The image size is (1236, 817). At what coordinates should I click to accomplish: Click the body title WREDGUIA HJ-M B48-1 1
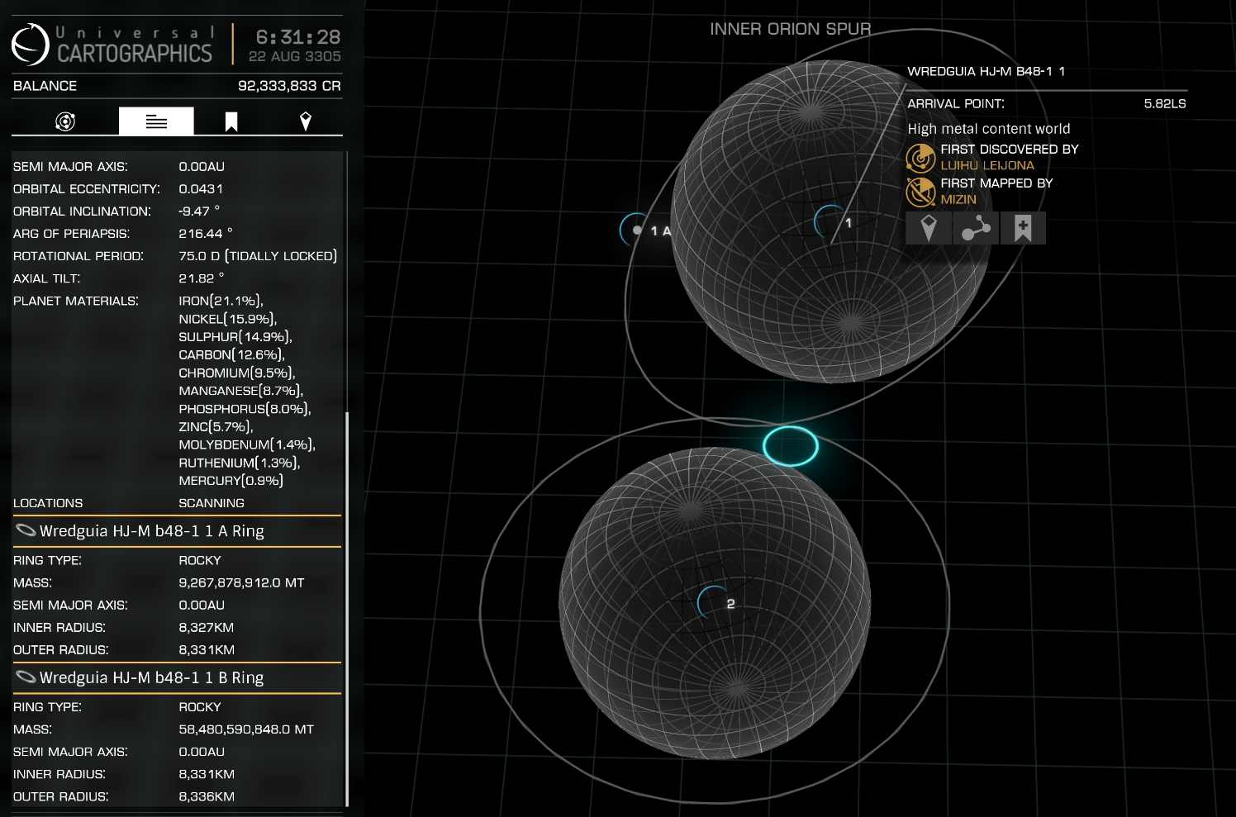click(x=986, y=71)
